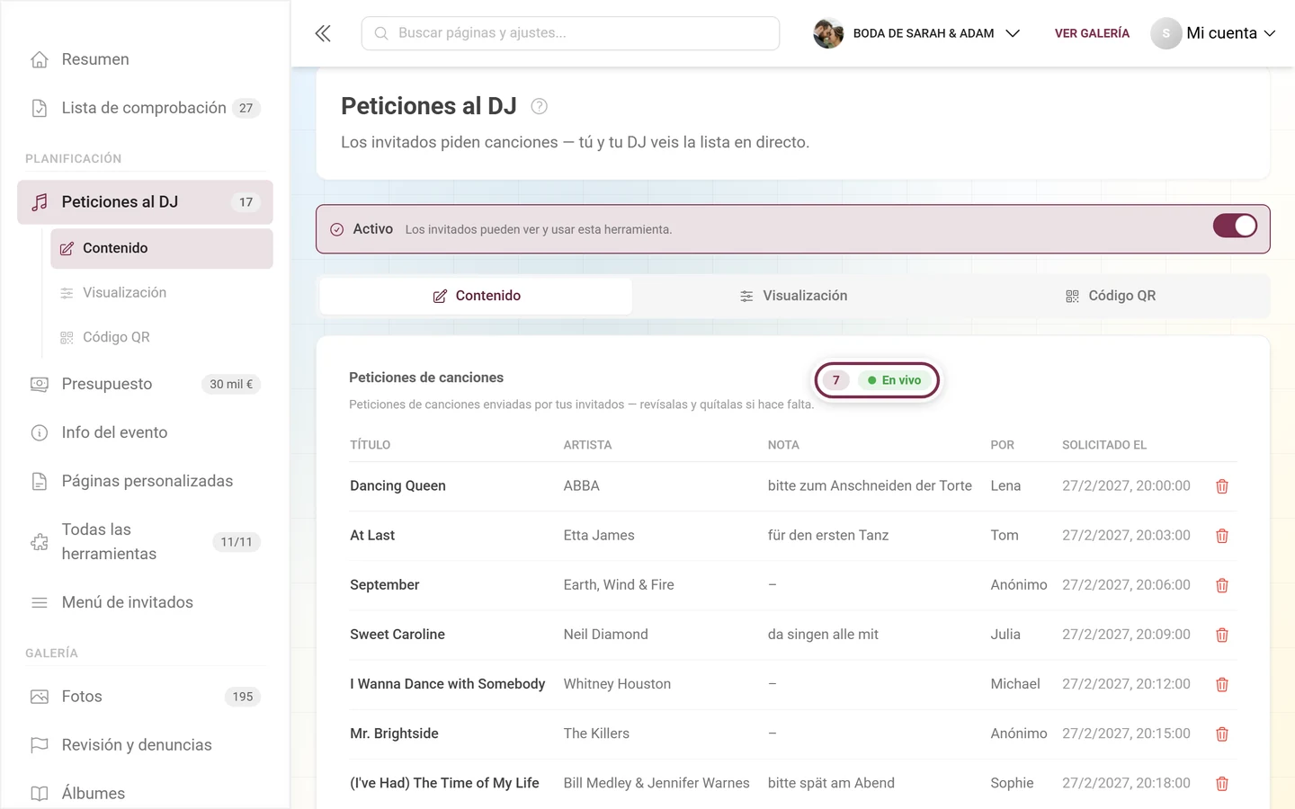Image resolution: width=1295 pixels, height=809 pixels.
Task: Toggle the Activo tool switch off
Action: pos(1235,226)
